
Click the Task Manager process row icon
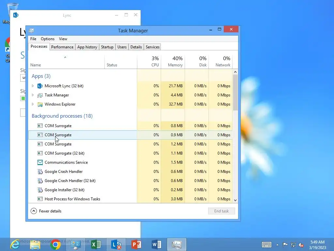[x=40, y=95]
